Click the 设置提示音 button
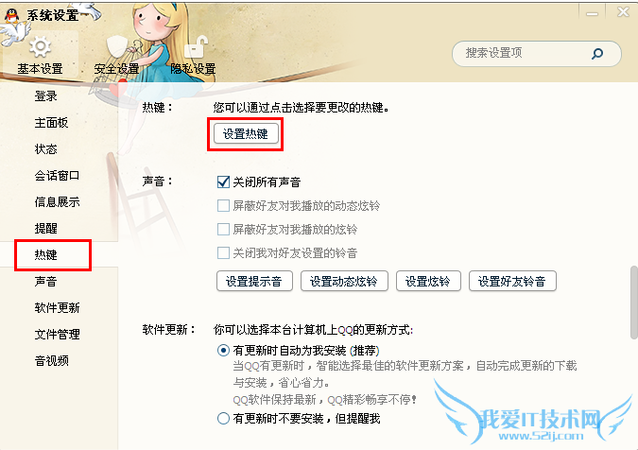Image resolution: width=638 pixels, height=450 pixels. tap(254, 281)
